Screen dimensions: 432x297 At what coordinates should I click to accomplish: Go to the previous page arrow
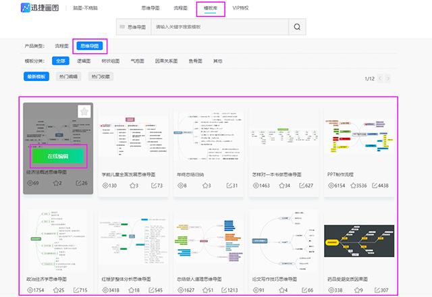click(380, 78)
